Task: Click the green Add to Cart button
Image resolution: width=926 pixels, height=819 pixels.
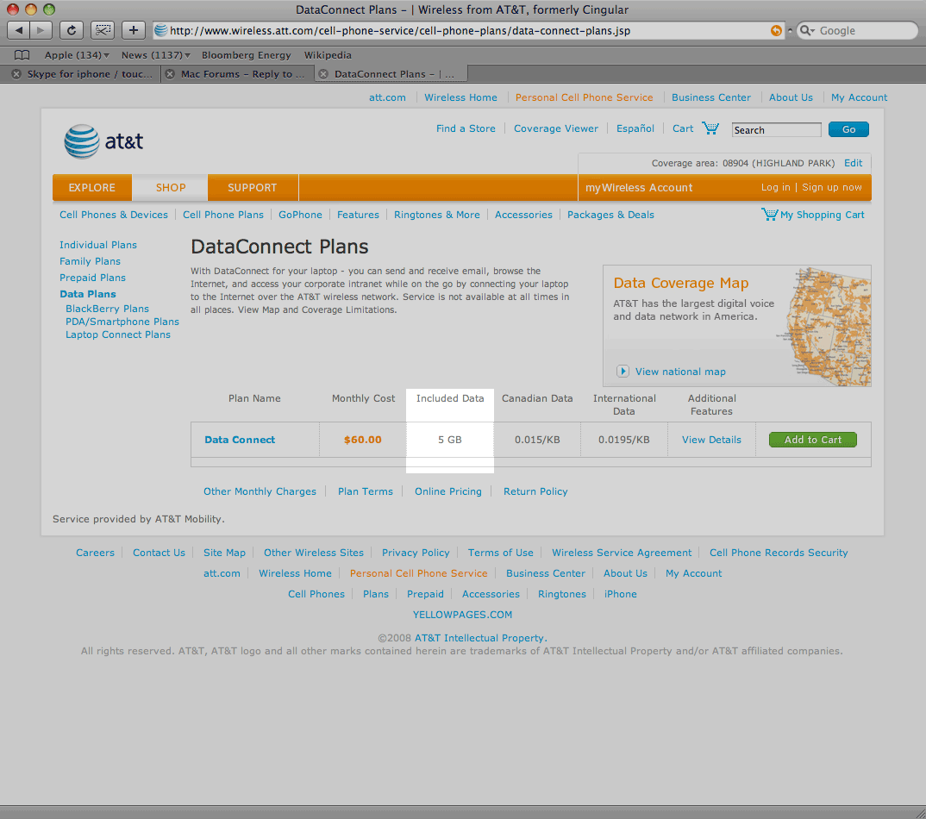Action: pos(812,440)
